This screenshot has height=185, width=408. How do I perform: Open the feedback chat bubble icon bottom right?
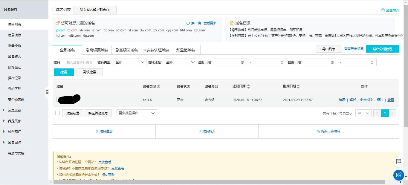coord(398,162)
